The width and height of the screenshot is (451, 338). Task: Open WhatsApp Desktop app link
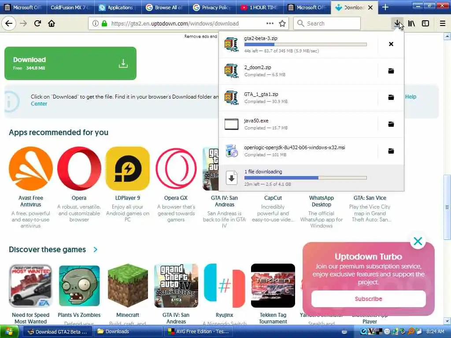(321, 201)
